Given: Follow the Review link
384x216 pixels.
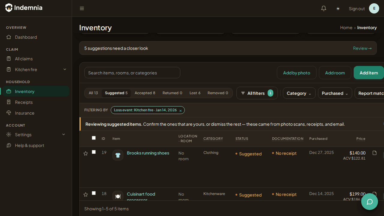Looking at the screenshot, I should (x=362, y=48).
